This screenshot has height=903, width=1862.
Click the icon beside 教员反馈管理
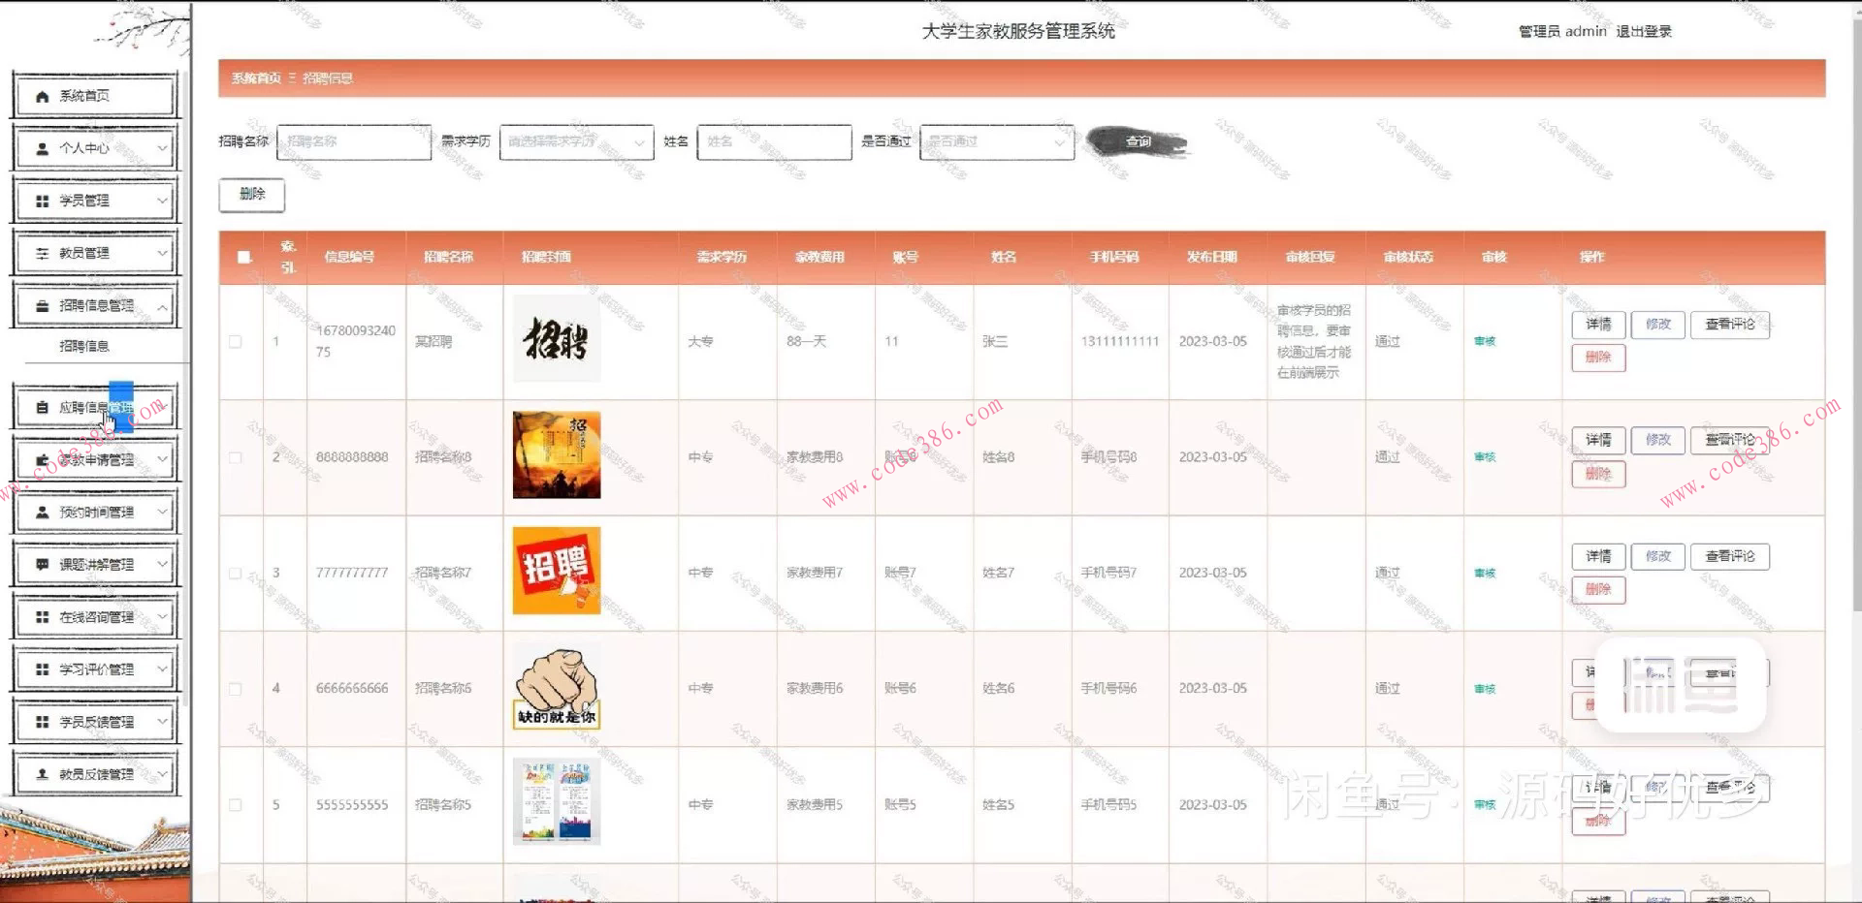point(41,773)
